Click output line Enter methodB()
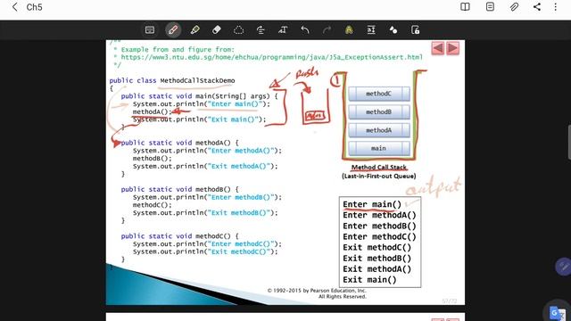This screenshot has width=571, height=321. [x=379, y=226]
